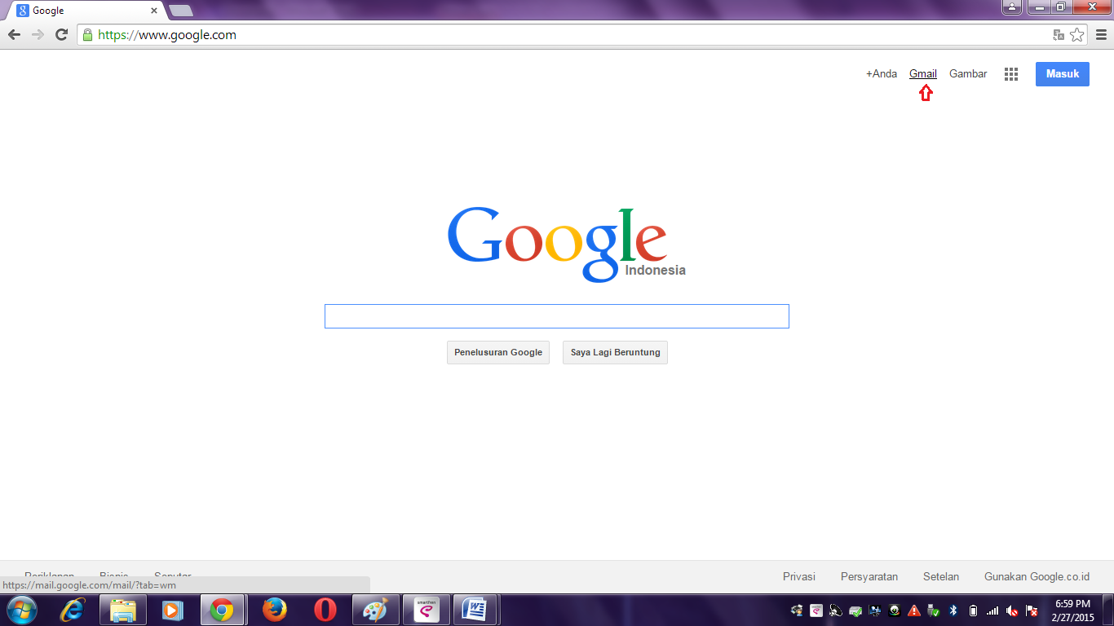Switch to the Chrome taskbar button
The width and height of the screenshot is (1114, 626).
pos(222,610)
